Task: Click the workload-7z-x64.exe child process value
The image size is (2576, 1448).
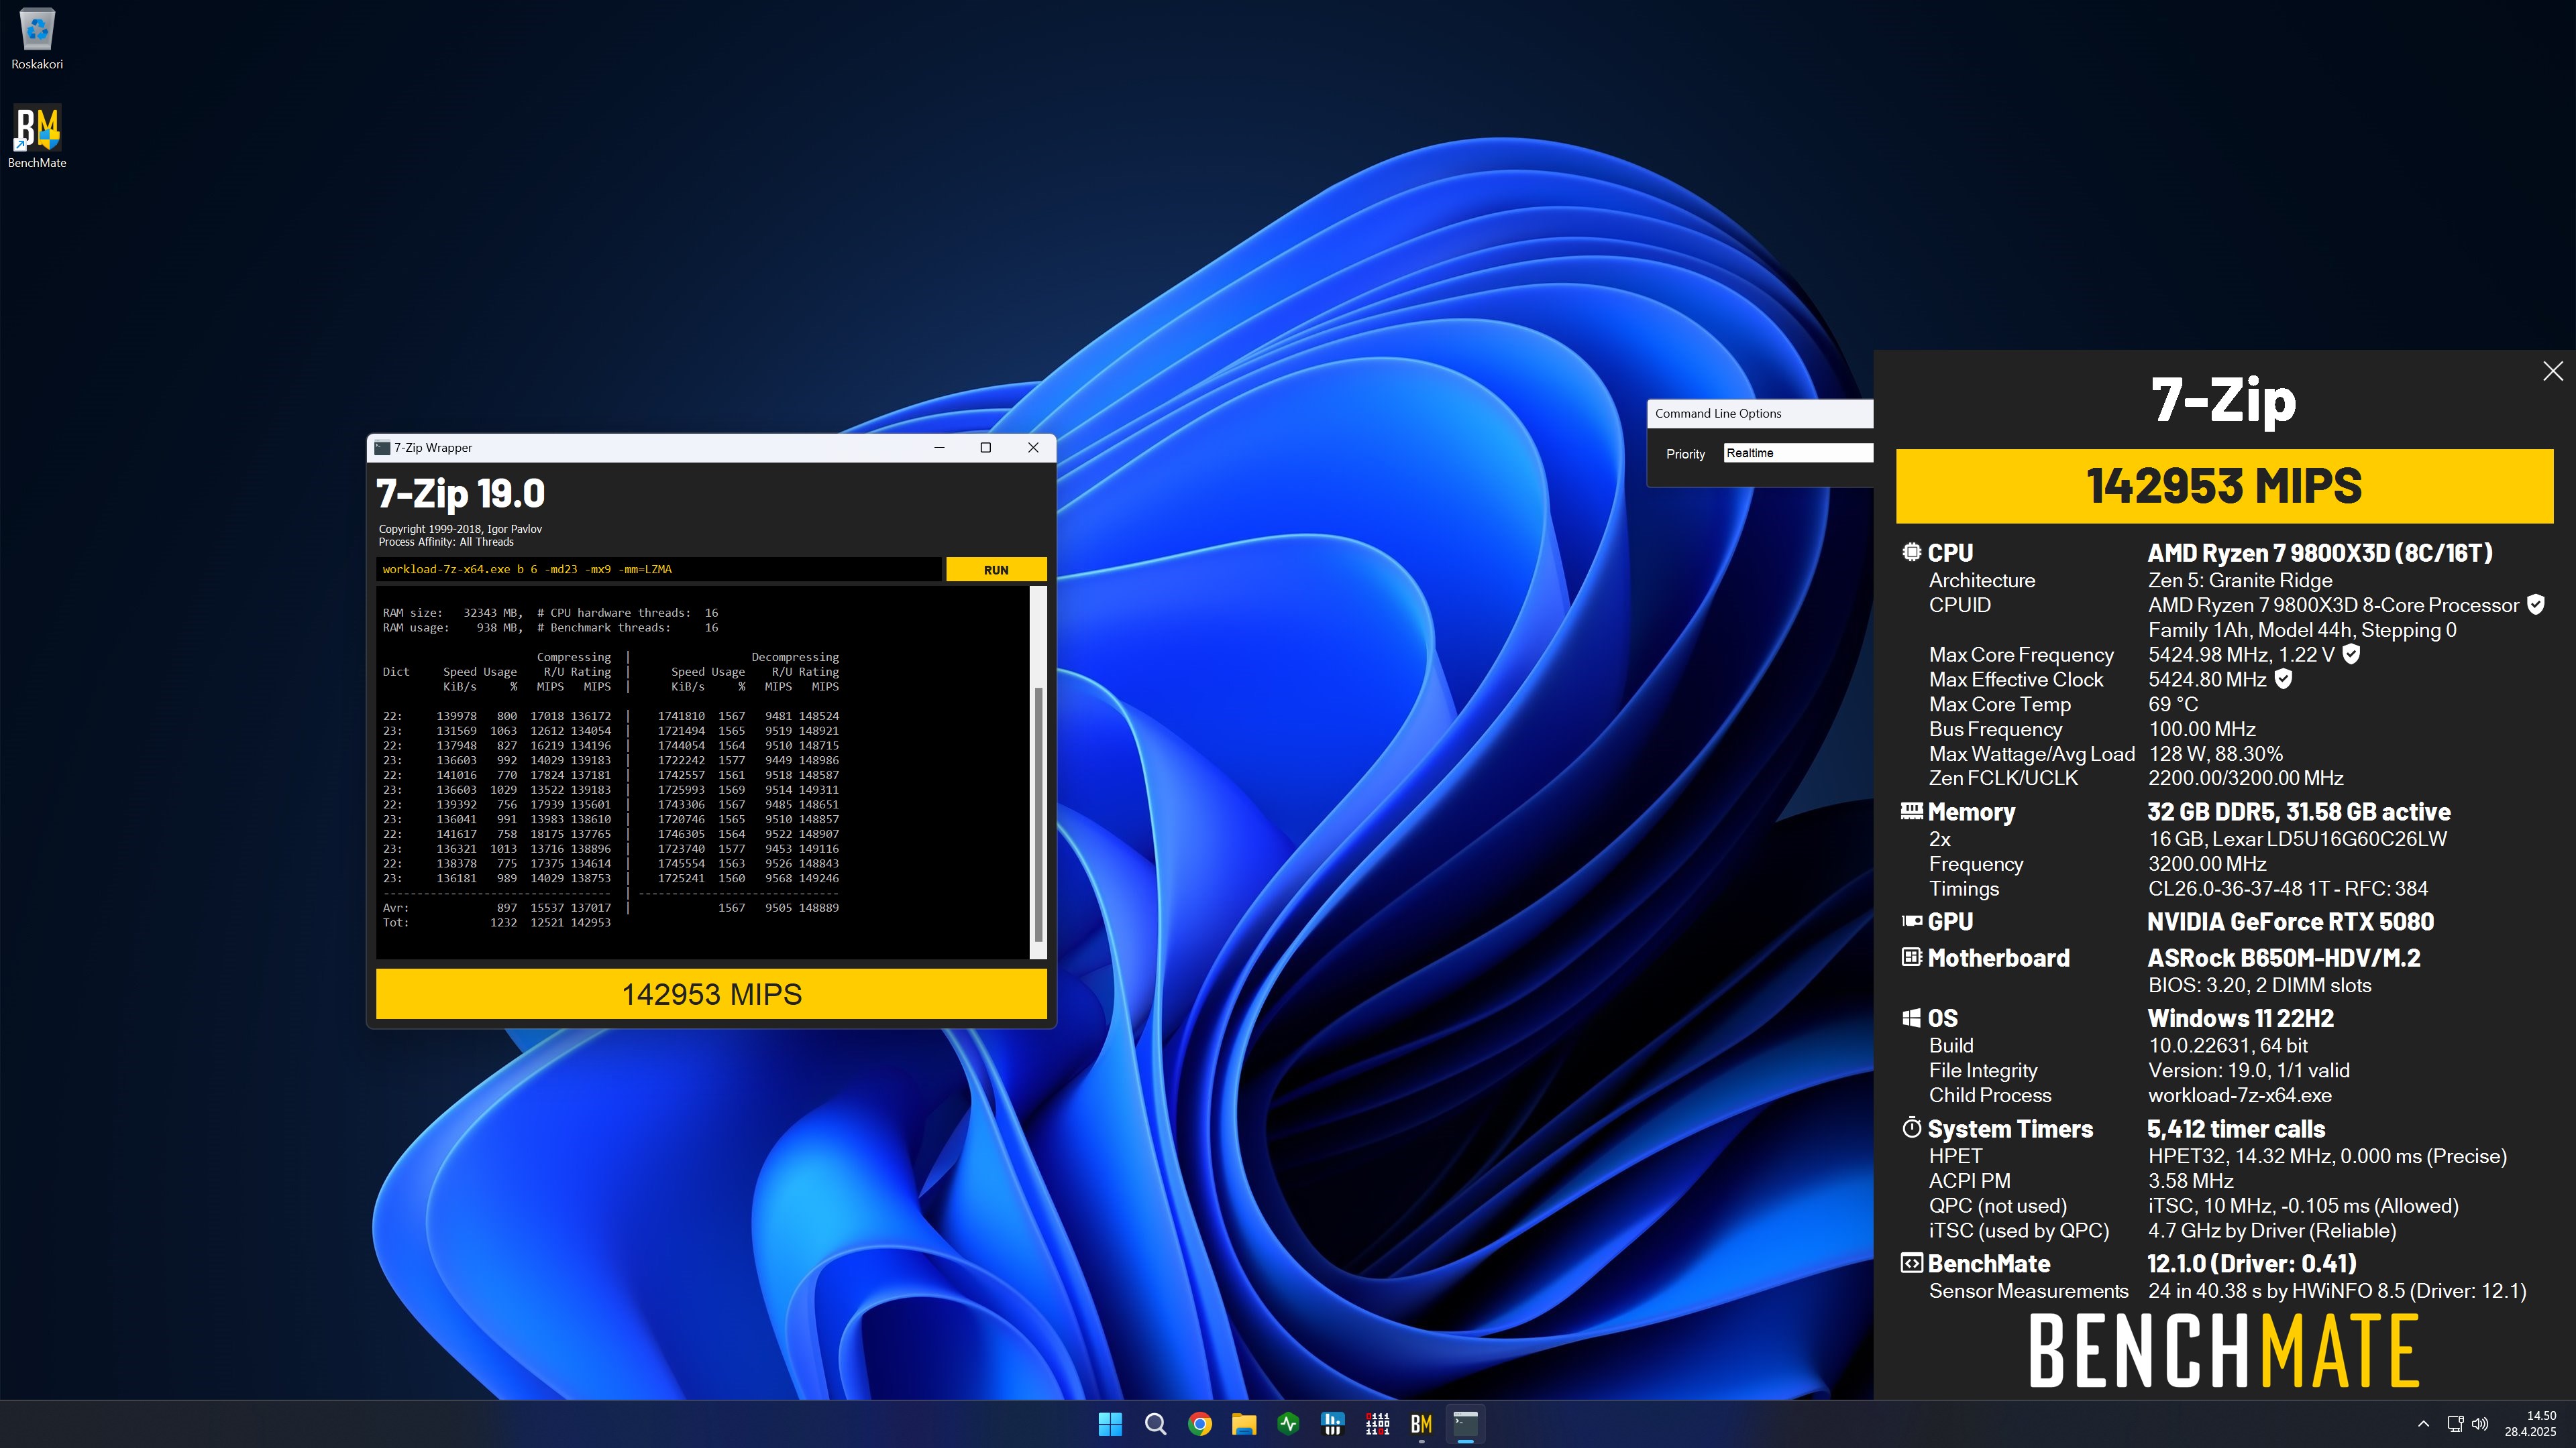Action: click(2240, 1095)
